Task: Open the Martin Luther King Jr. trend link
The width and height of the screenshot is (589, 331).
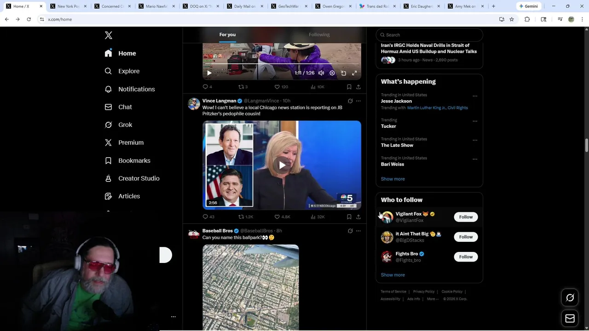Action: coord(426,108)
